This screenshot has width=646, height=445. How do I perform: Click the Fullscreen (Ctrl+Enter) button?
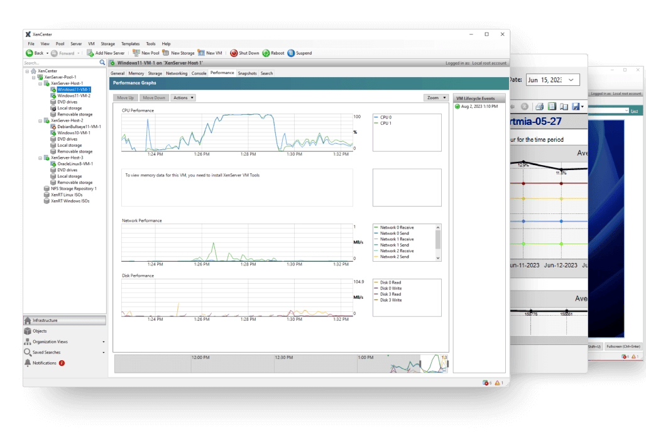623,346
